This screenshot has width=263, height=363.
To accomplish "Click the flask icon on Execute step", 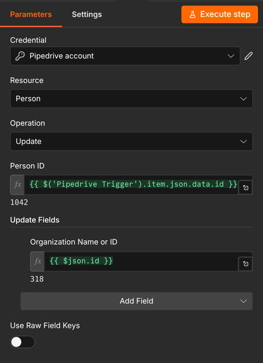I will 192,14.
